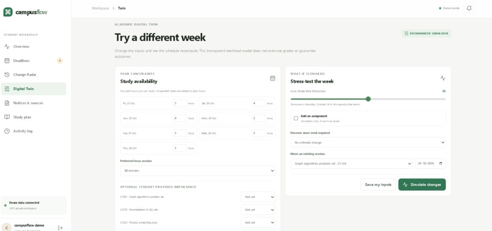The width and height of the screenshot is (492, 231).
Task: Click the Change Radar history icon
Action: click(x=7, y=75)
